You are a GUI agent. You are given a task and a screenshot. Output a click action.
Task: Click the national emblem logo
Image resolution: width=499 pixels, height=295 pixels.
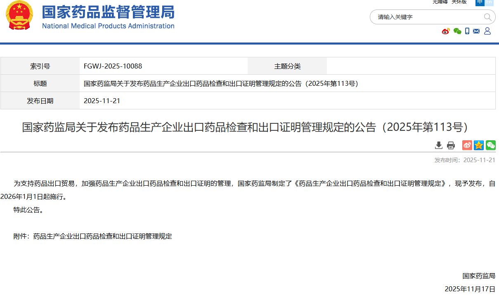[19, 16]
